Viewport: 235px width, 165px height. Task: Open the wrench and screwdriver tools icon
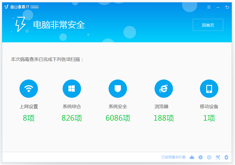click(x=218, y=157)
